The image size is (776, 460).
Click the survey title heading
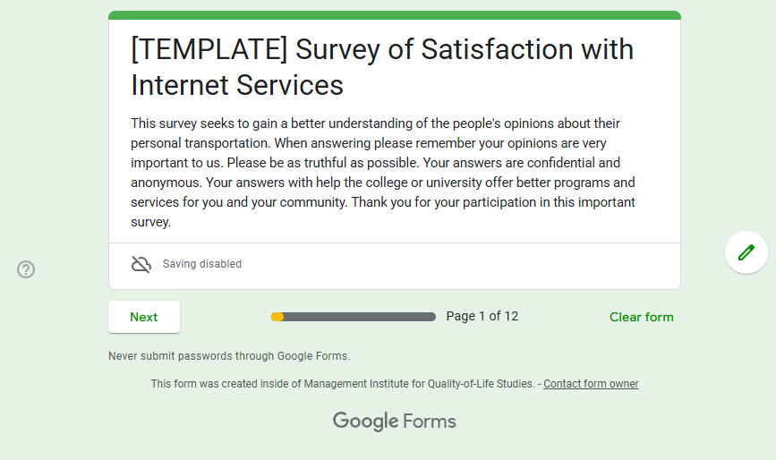click(382, 66)
